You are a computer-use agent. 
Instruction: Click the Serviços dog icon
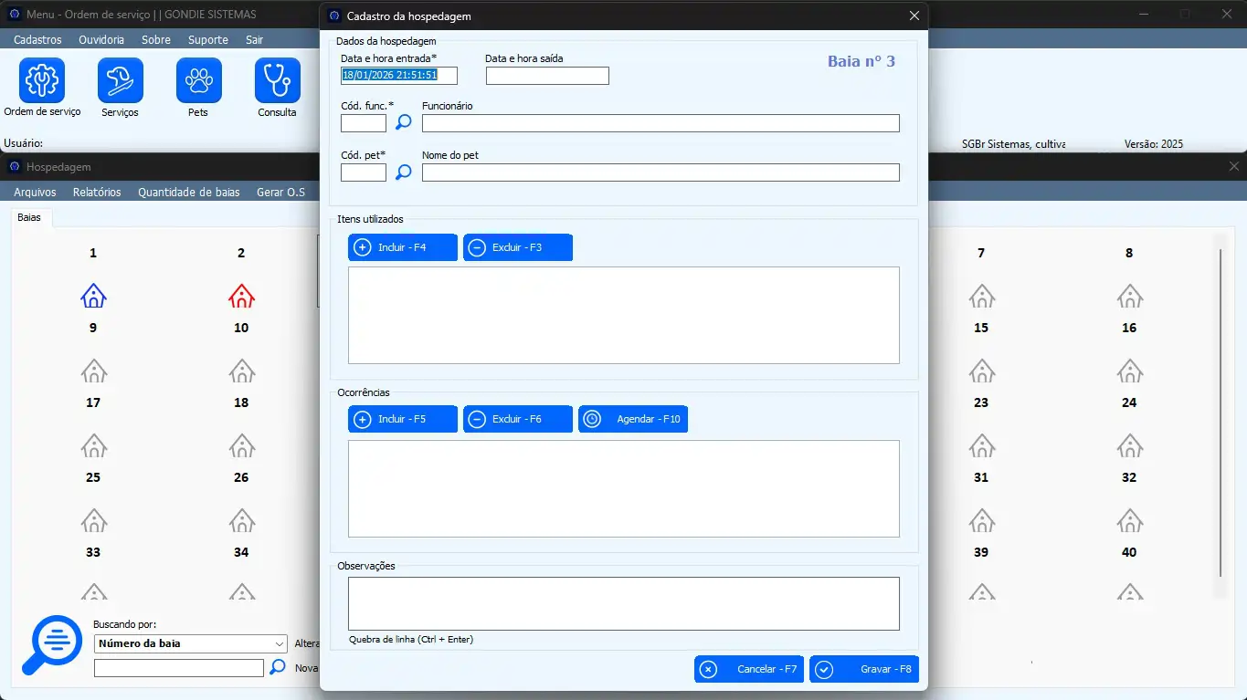click(x=121, y=81)
